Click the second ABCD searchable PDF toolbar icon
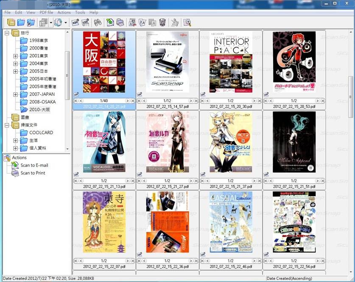This screenshot has width=355, height=282. [x=86, y=22]
